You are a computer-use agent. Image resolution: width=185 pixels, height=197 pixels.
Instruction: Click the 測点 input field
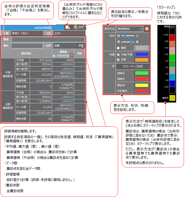(x=27, y=46)
